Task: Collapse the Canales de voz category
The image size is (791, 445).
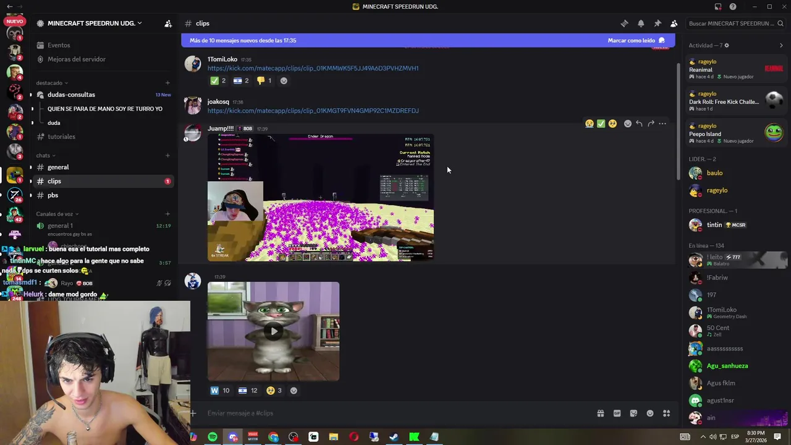Action: tap(57, 214)
